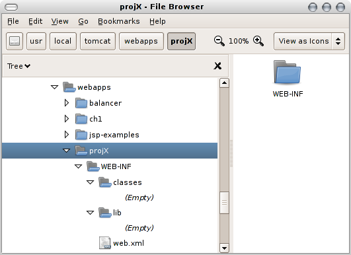Viewport: 351px width, 255px height.
Task: Select the lib label in tree
Action: pyautogui.click(x=117, y=213)
